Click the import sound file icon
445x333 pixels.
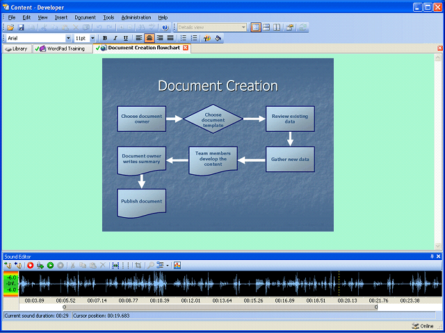click(8, 265)
